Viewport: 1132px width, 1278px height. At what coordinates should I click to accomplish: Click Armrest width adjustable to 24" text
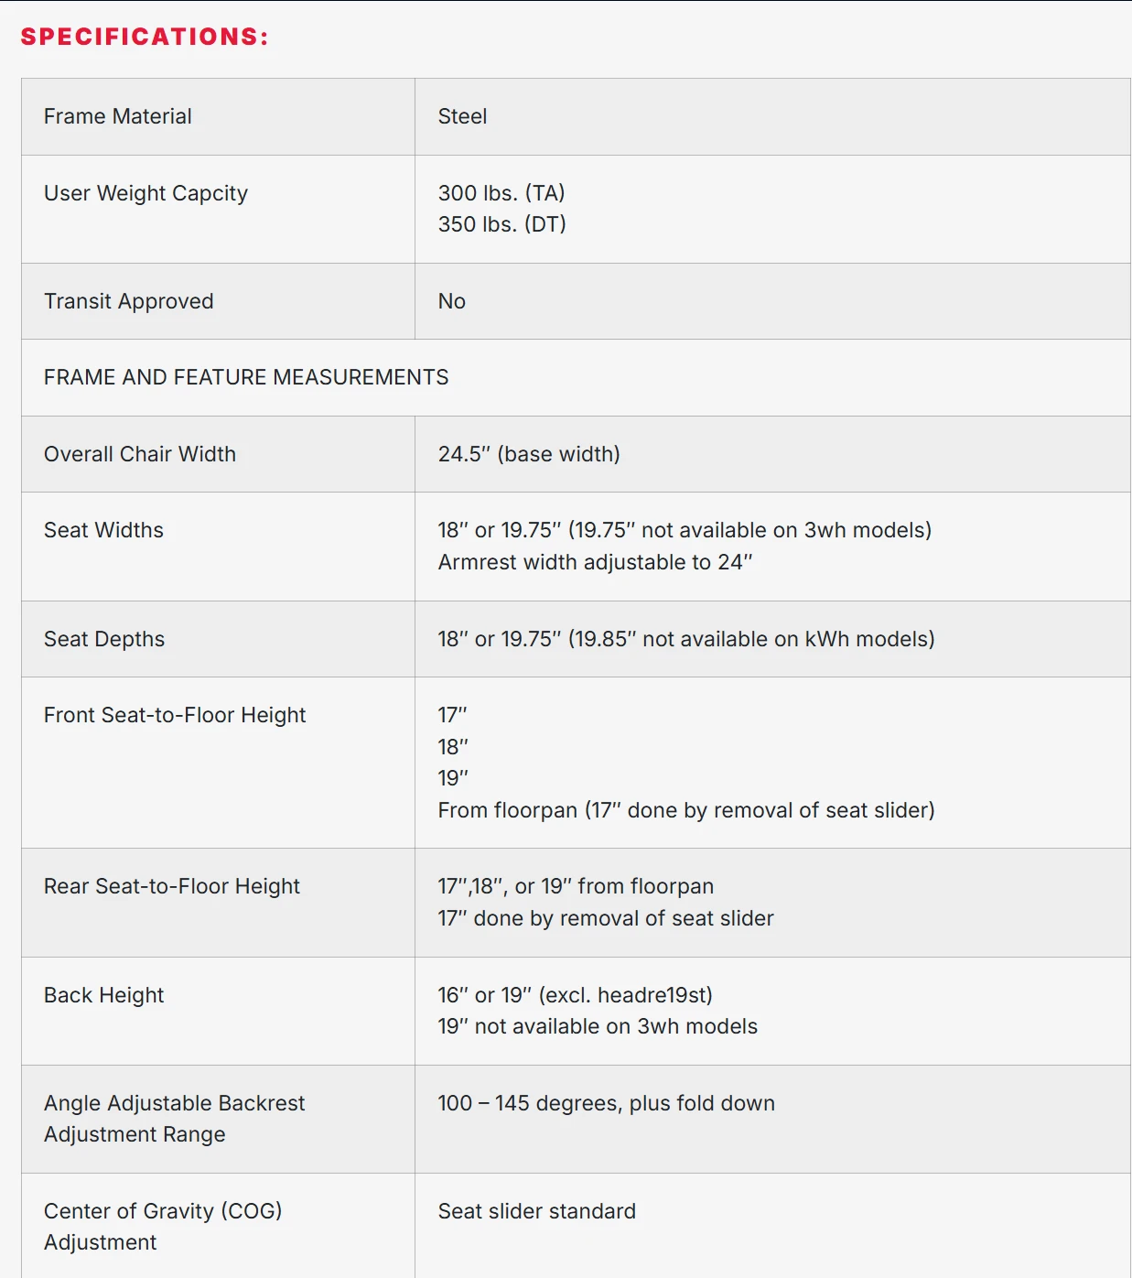point(595,562)
